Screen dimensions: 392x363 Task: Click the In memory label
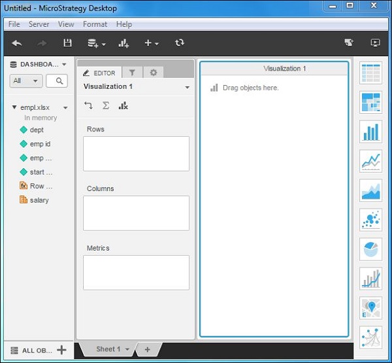coord(41,118)
